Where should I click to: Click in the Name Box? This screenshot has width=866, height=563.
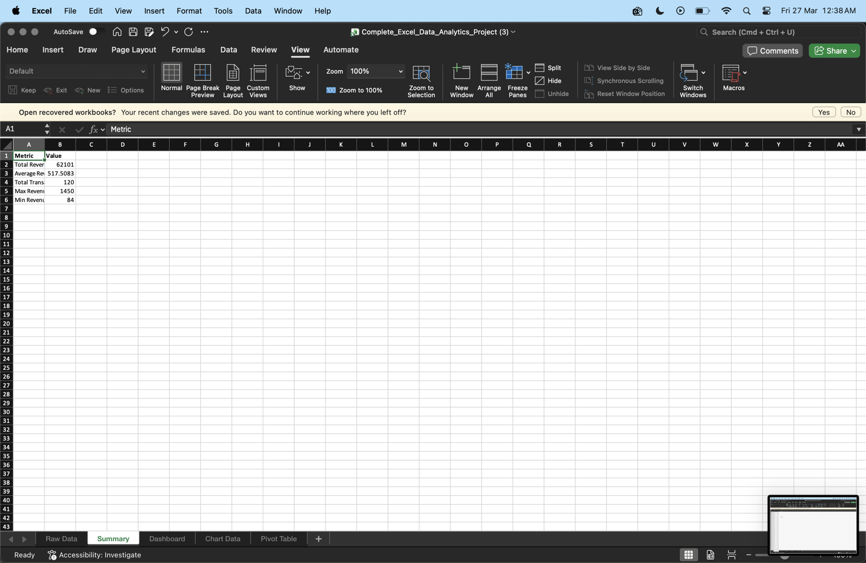tap(23, 129)
